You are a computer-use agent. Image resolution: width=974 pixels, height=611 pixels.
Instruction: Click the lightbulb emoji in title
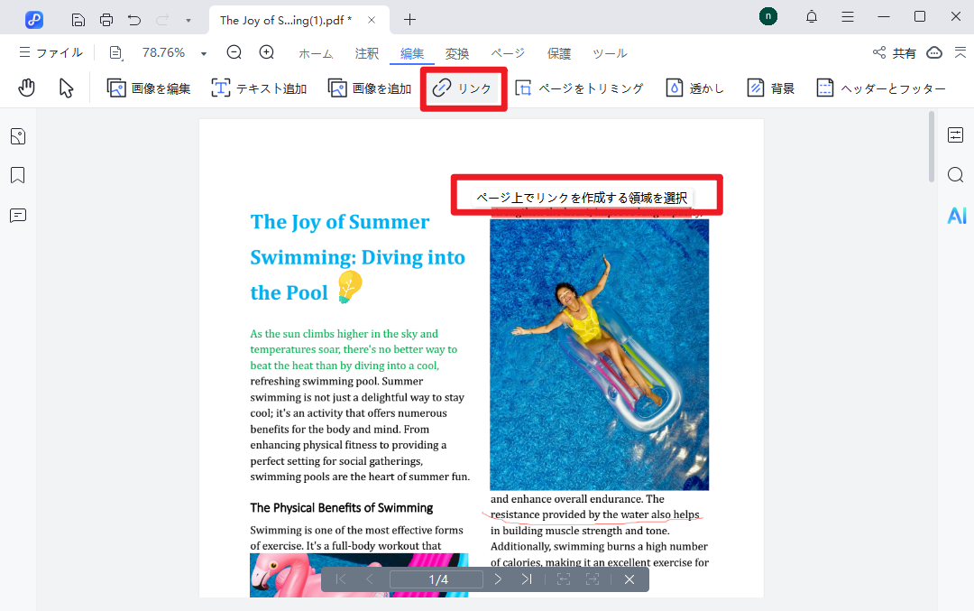[x=350, y=286]
